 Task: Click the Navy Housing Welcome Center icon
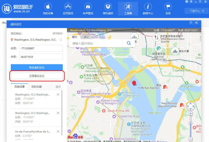[182, 105]
